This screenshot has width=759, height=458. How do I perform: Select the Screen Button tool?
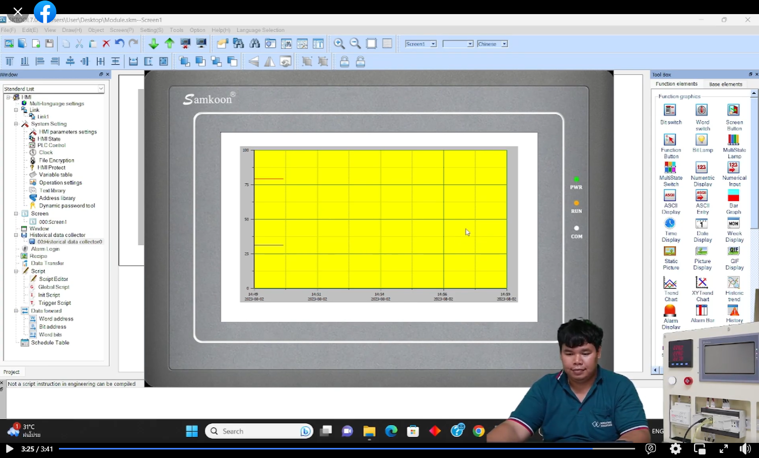(x=734, y=118)
